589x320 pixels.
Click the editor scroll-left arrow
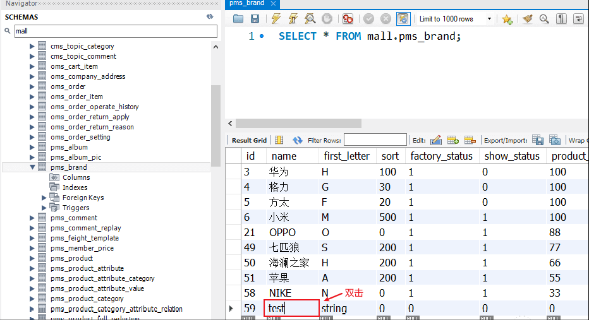tap(230, 124)
